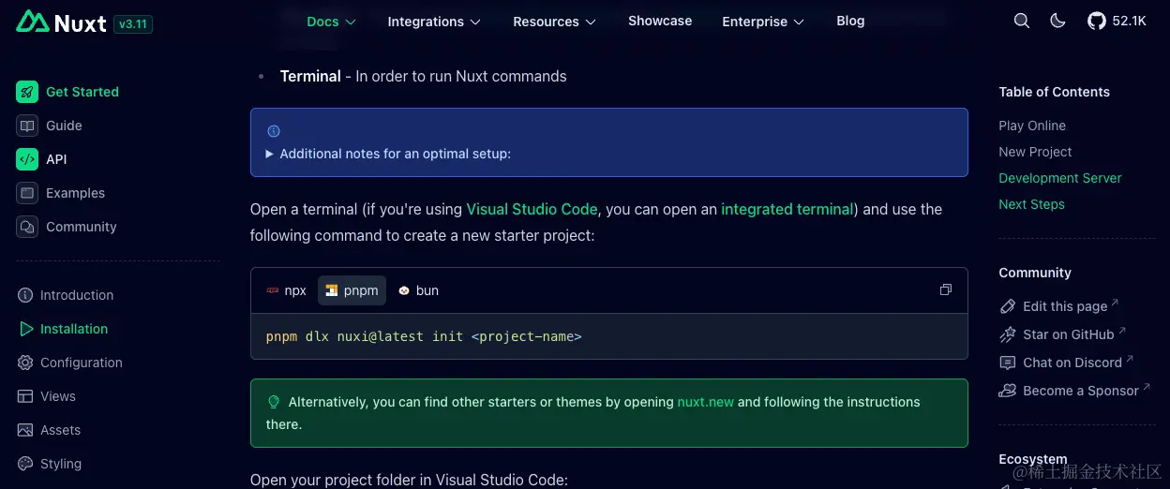Screen dimensions: 1170x489
Task: Switch to the pnpm tab
Action: click(352, 290)
